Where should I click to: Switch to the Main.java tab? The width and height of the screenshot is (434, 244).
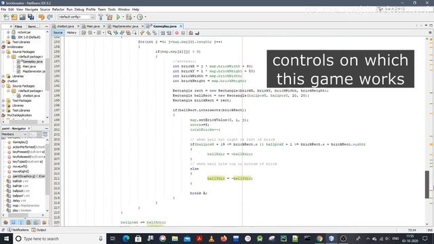[x=93, y=26]
